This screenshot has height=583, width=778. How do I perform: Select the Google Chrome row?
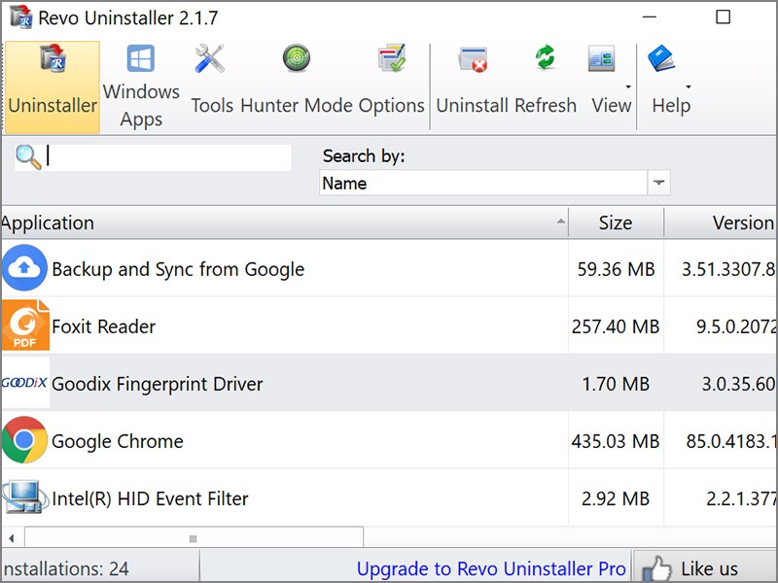tap(389, 440)
